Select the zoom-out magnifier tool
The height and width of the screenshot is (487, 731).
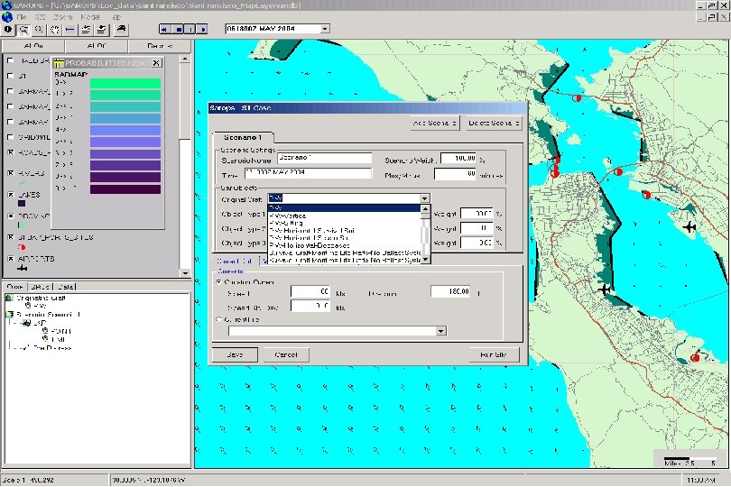tap(40, 29)
